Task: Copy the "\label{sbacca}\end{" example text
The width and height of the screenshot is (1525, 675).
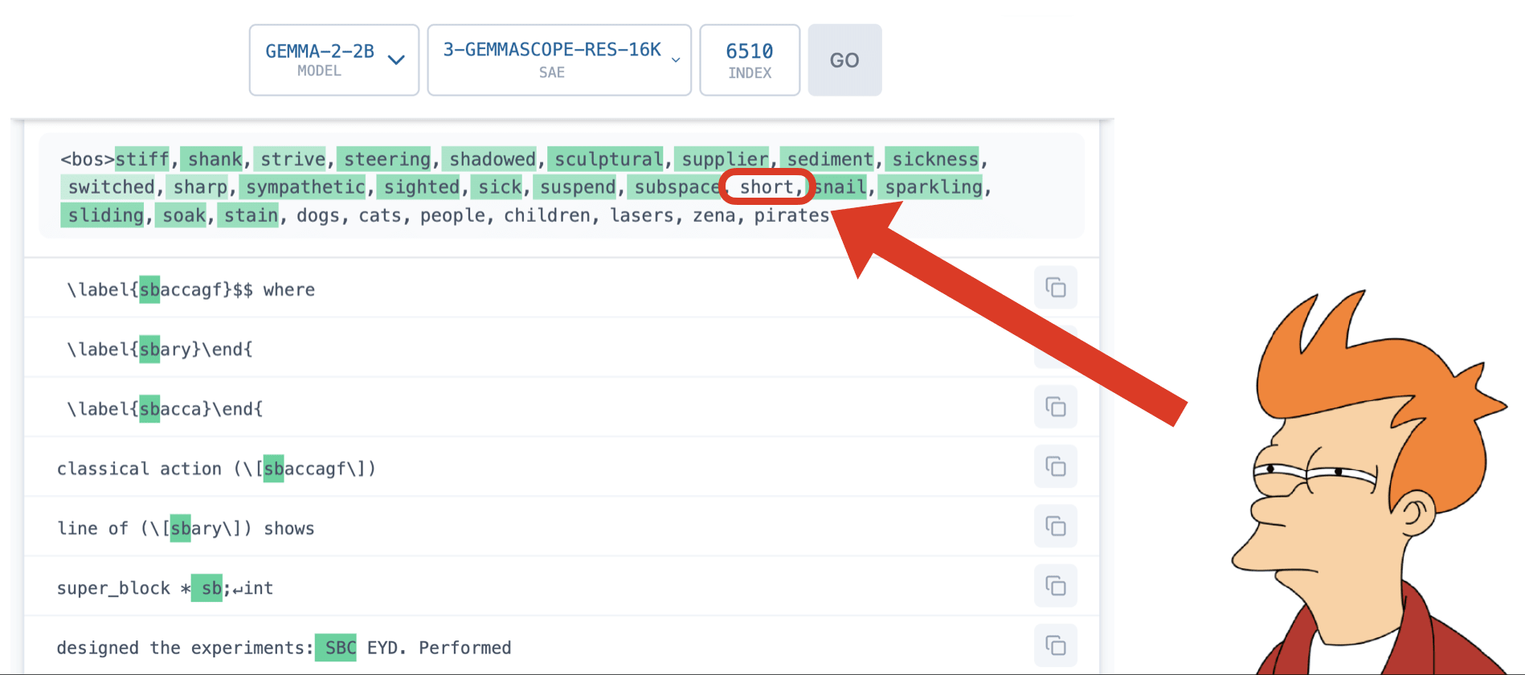Action: tap(1055, 407)
